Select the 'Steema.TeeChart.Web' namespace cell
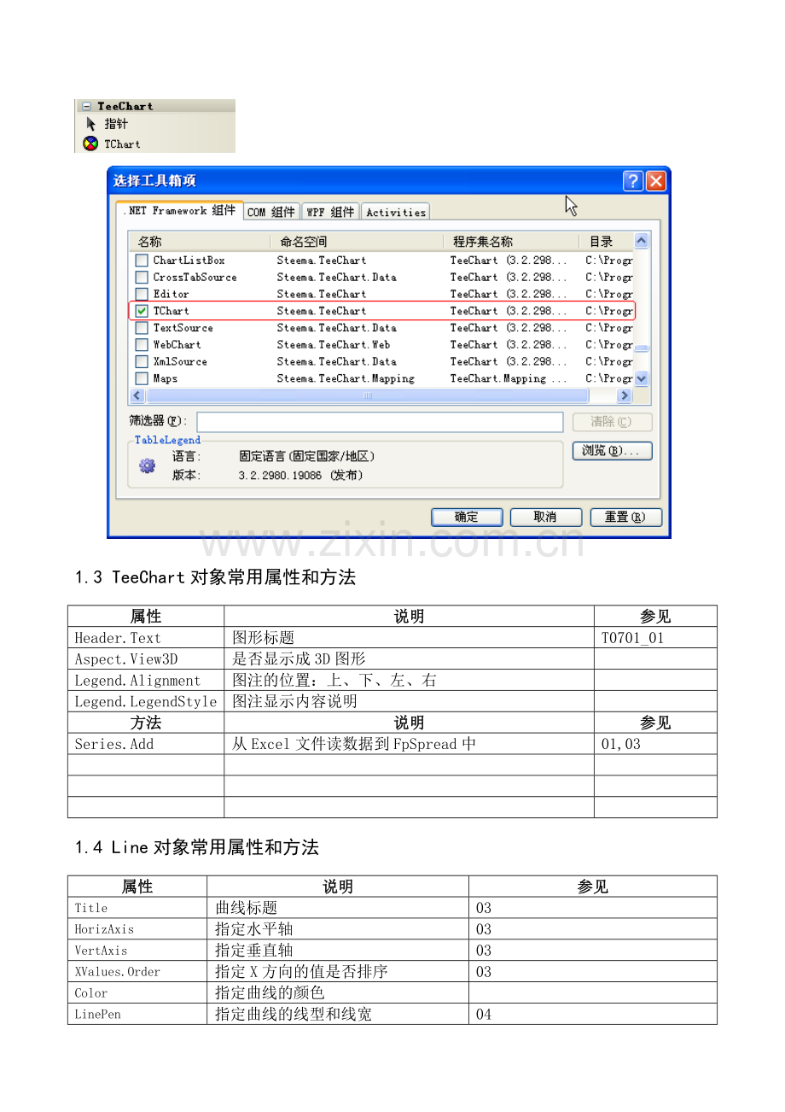Image resolution: width=785 pixels, height=1112 pixels. pos(334,345)
